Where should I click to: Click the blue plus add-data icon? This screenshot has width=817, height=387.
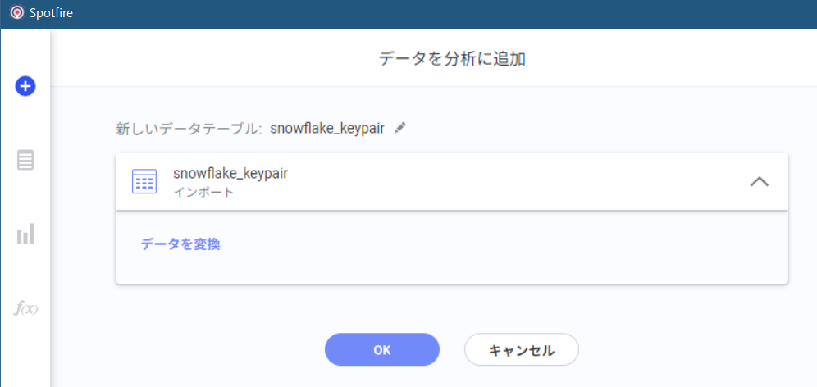tap(25, 86)
